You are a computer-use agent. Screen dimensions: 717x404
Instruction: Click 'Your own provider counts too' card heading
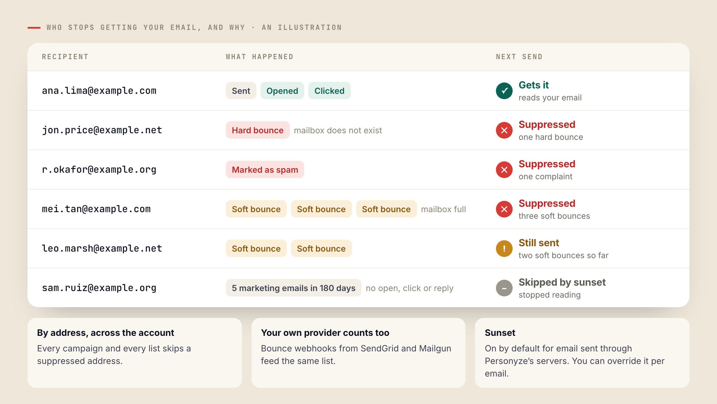325,333
